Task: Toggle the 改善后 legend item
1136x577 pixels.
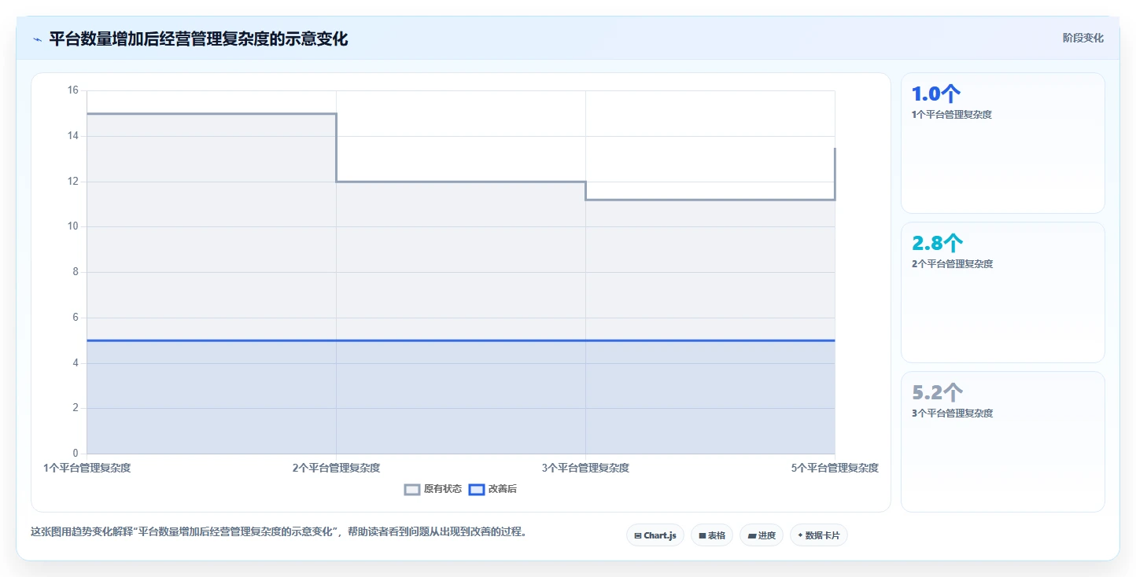Action: click(492, 489)
